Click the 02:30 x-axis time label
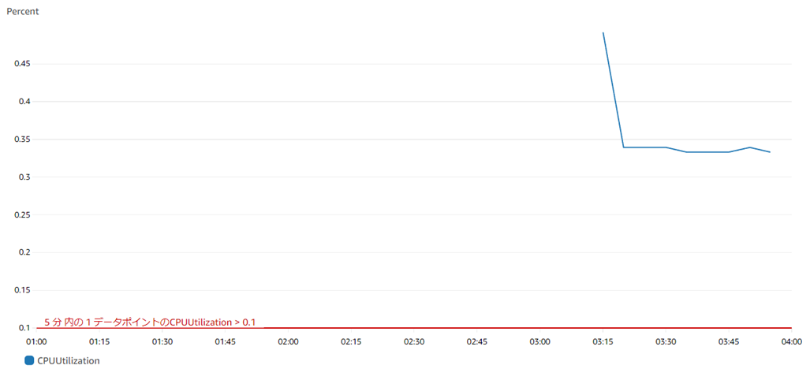Image resolution: width=810 pixels, height=369 pixels. (414, 342)
